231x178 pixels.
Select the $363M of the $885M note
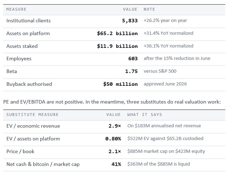tap(158, 164)
